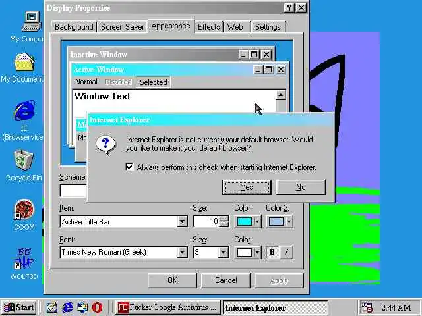Launch the notepad quick launch icon beside Start
The width and height of the screenshot is (422, 316).
click(52, 307)
